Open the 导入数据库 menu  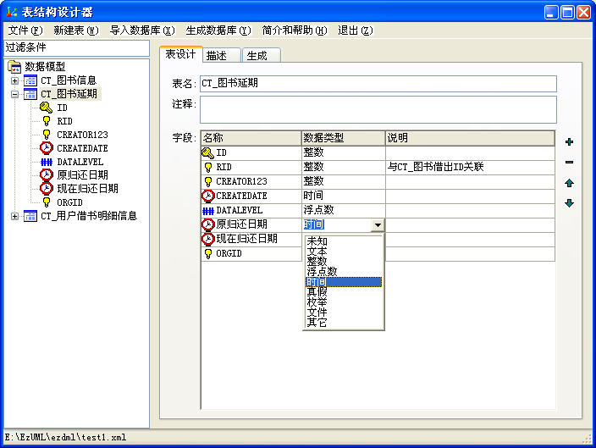(141, 30)
